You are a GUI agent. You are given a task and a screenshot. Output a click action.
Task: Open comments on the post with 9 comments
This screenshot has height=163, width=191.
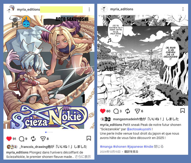click(22, 139)
